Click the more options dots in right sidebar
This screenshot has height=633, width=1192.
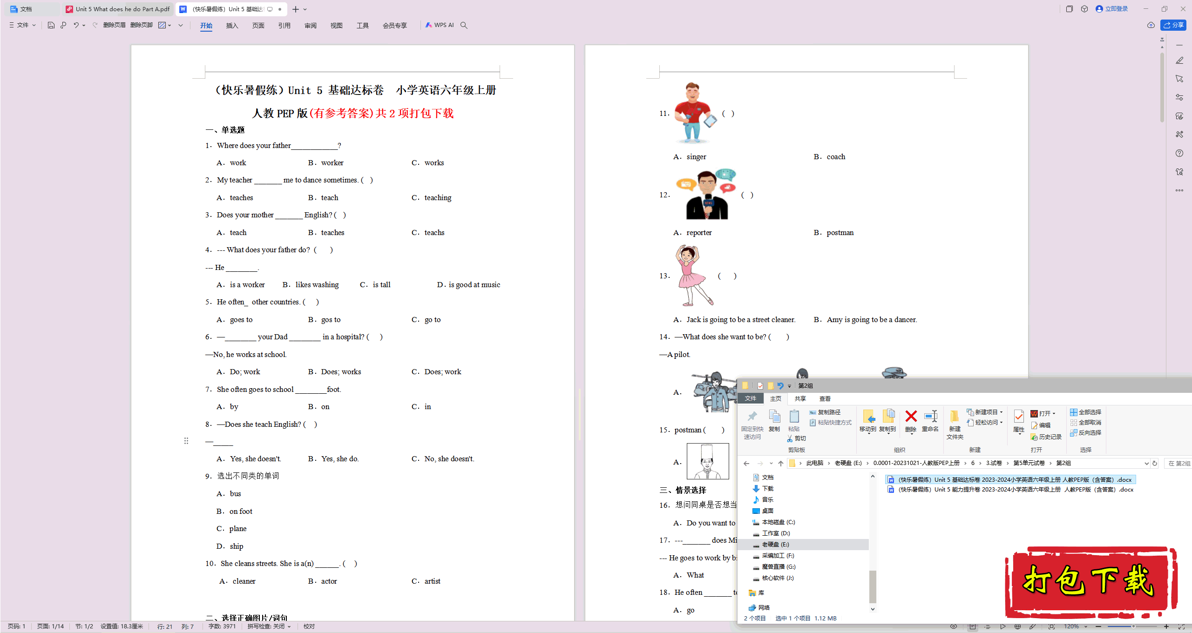coord(1179,190)
